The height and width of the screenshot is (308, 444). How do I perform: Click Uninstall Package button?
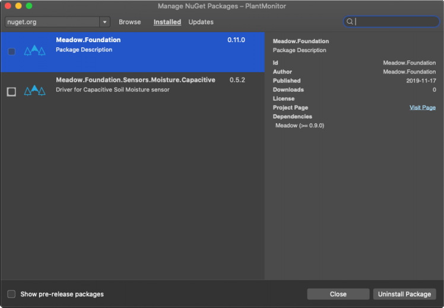click(x=404, y=294)
